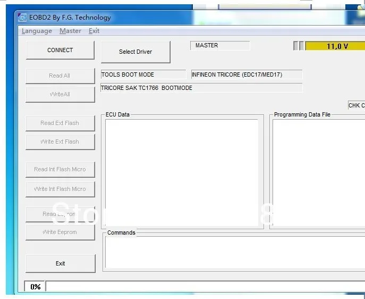Click the bottom progress bar track
This screenshot has width=365, height=299.
[206, 286]
